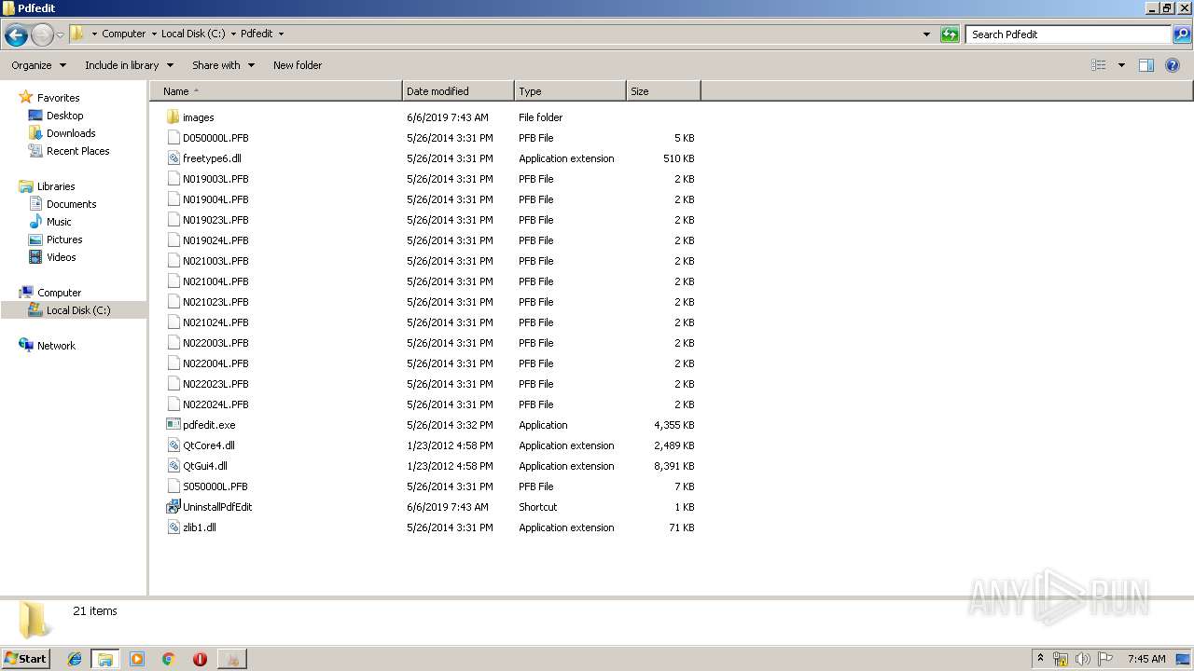Select the N022024L.PFB file name
The width and height of the screenshot is (1194, 671).
[x=215, y=404]
